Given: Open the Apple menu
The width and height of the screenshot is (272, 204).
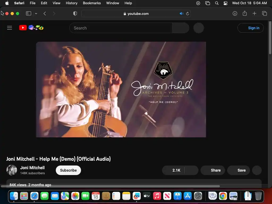Looking at the screenshot, I should tap(7, 3).
